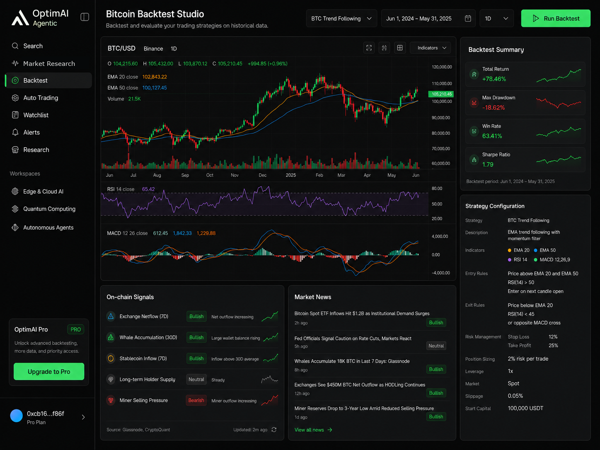The width and height of the screenshot is (600, 450).
Task: Click the chart grid layout icon
Action: 400,48
